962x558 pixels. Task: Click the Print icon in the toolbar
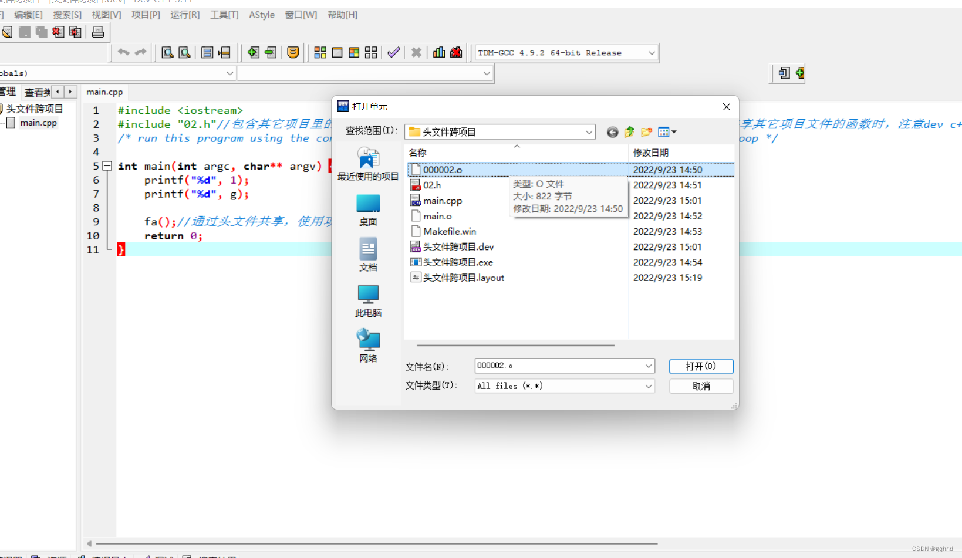coord(98,32)
